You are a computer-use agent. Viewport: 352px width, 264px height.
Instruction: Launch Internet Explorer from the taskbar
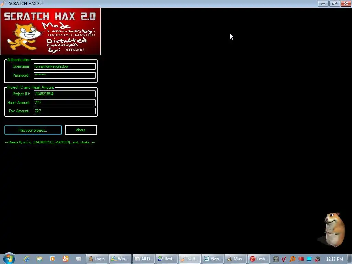26,259
